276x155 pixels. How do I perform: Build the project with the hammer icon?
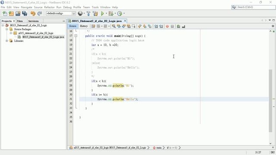click(88, 13)
